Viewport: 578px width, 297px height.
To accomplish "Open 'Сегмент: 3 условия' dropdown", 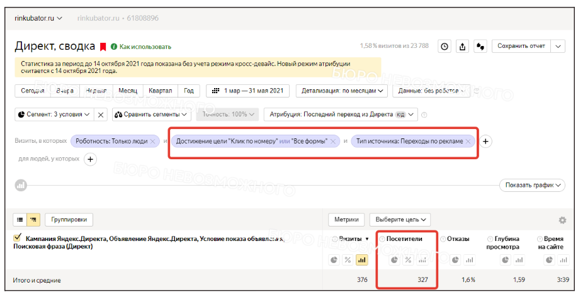I will click(54, 115).
